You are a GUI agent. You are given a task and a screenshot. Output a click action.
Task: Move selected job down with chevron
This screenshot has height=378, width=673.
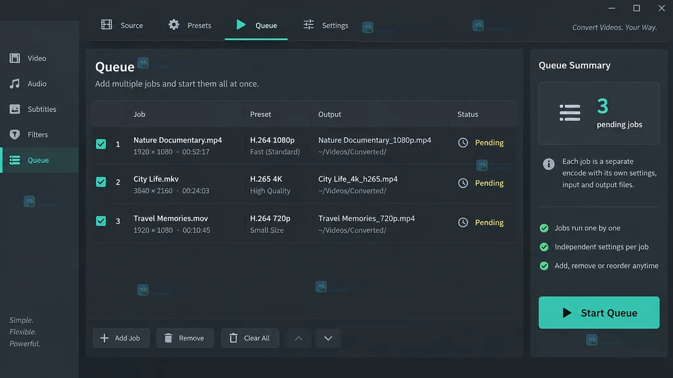pyautogui.click(x=328, y=338)
